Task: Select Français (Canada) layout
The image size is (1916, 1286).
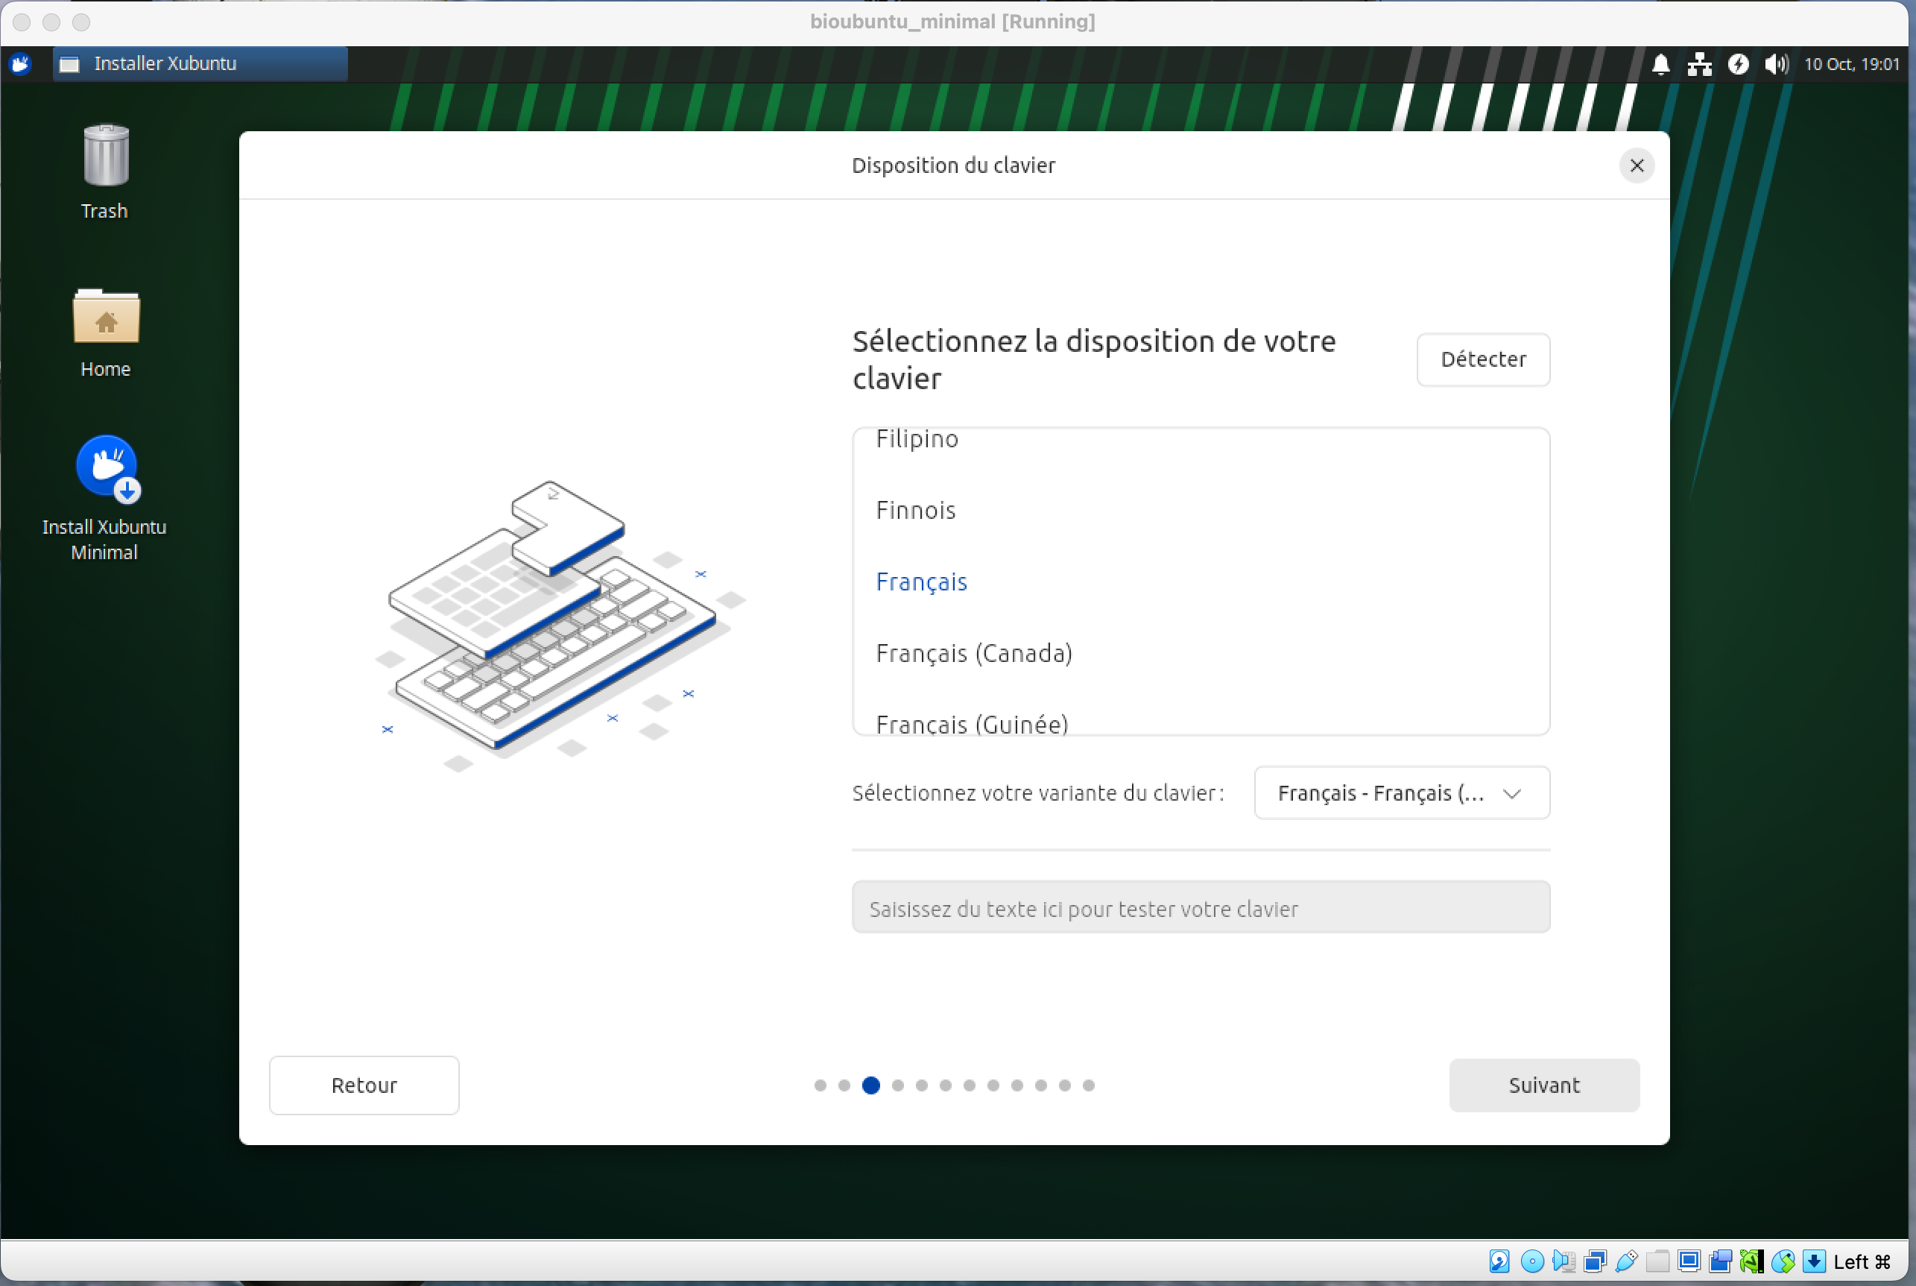Action: tap(973, 654)
